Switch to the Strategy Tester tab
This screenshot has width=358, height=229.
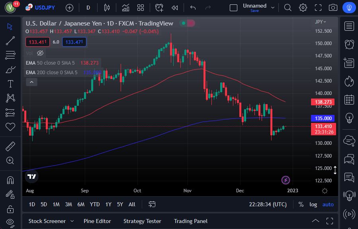click(142, 221)
